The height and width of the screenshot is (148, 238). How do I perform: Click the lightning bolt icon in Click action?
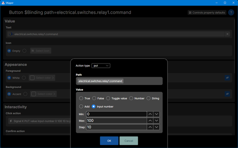pyautogui.click(x=11, y=121)
